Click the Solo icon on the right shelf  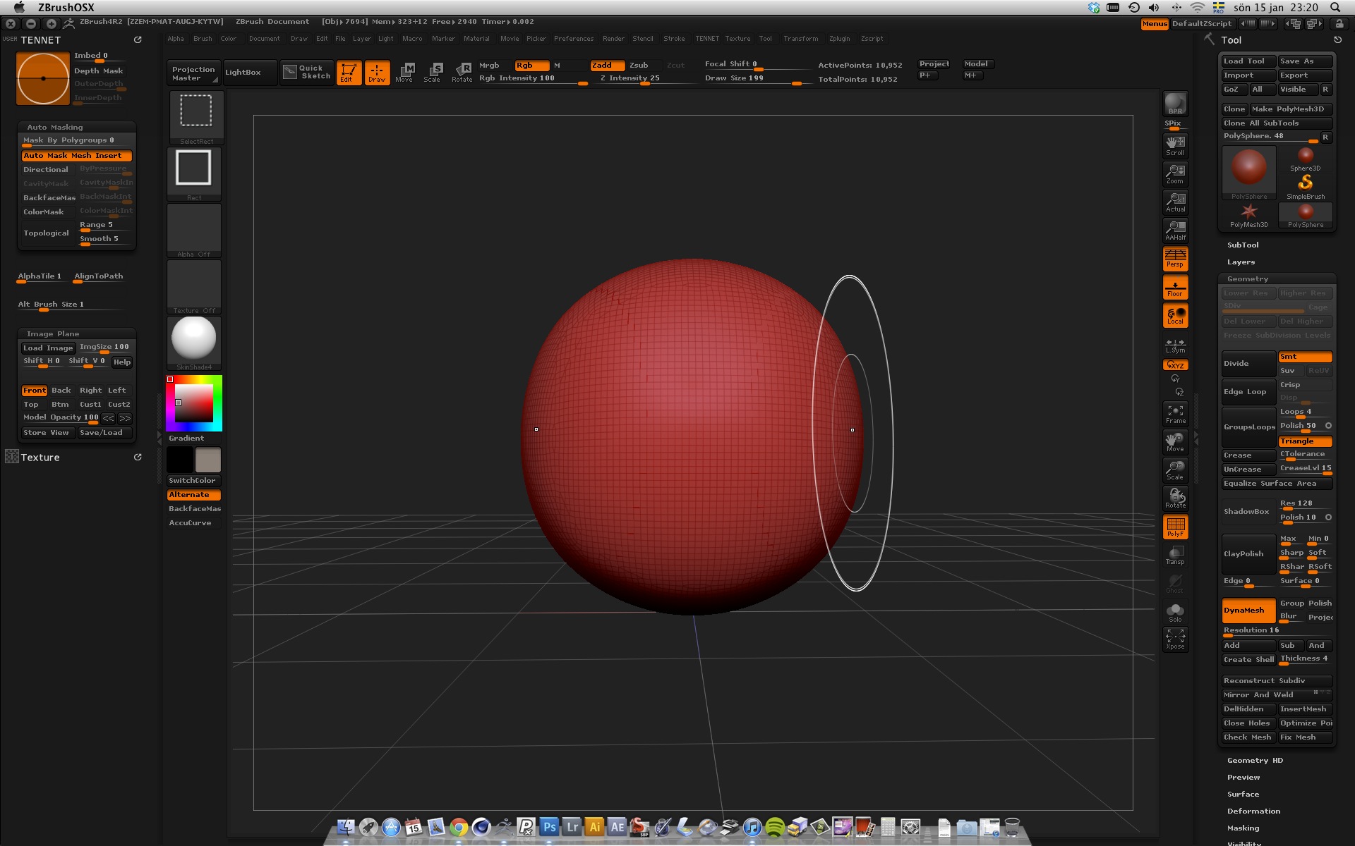click(x=1175, y=612)
